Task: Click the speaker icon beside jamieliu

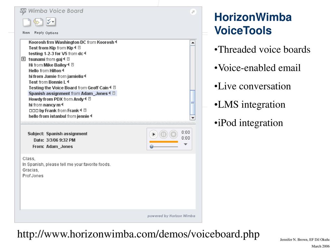Action: pyautogui.click(x=85, y=76)
